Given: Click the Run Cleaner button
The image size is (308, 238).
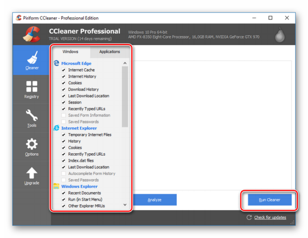Looking at the screenshot, I should (270, 200).
